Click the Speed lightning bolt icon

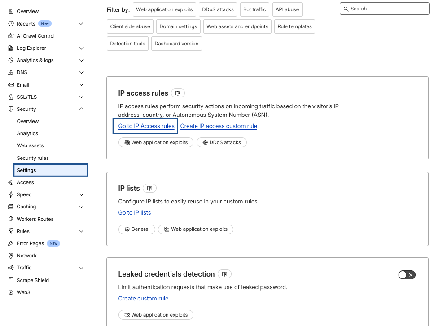tap(11, 194)
